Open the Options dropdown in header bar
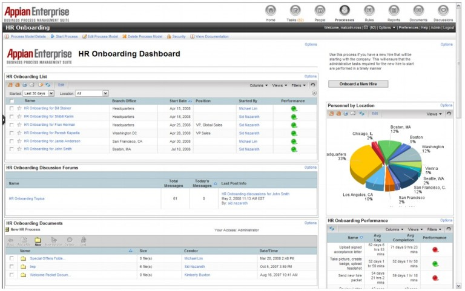 coord(387,28)
